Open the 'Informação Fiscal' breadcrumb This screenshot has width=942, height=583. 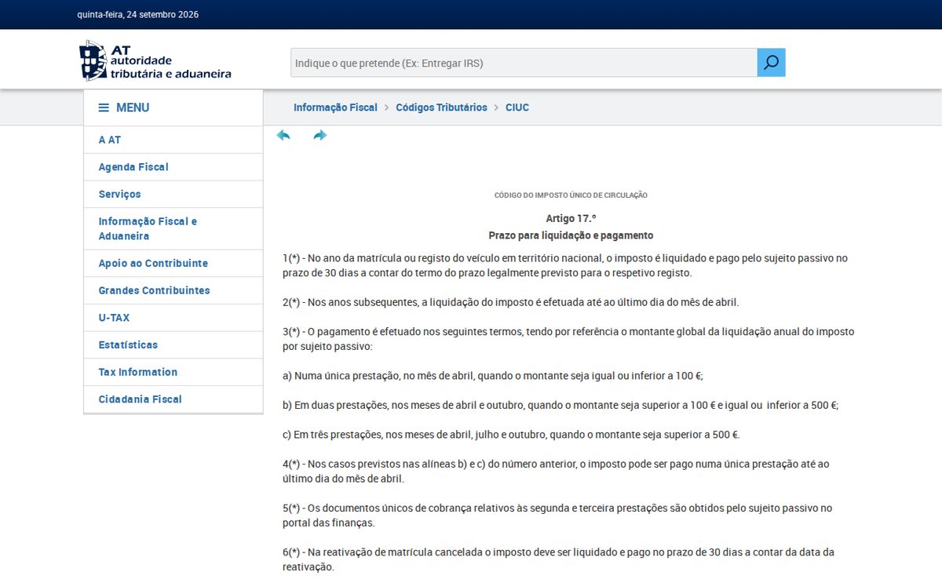pyautogui.click(x=335, y=107)
